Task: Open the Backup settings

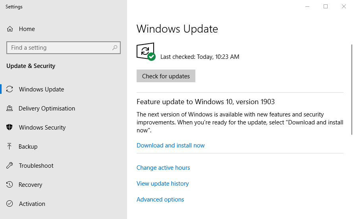Action: (x=28, y=146)
